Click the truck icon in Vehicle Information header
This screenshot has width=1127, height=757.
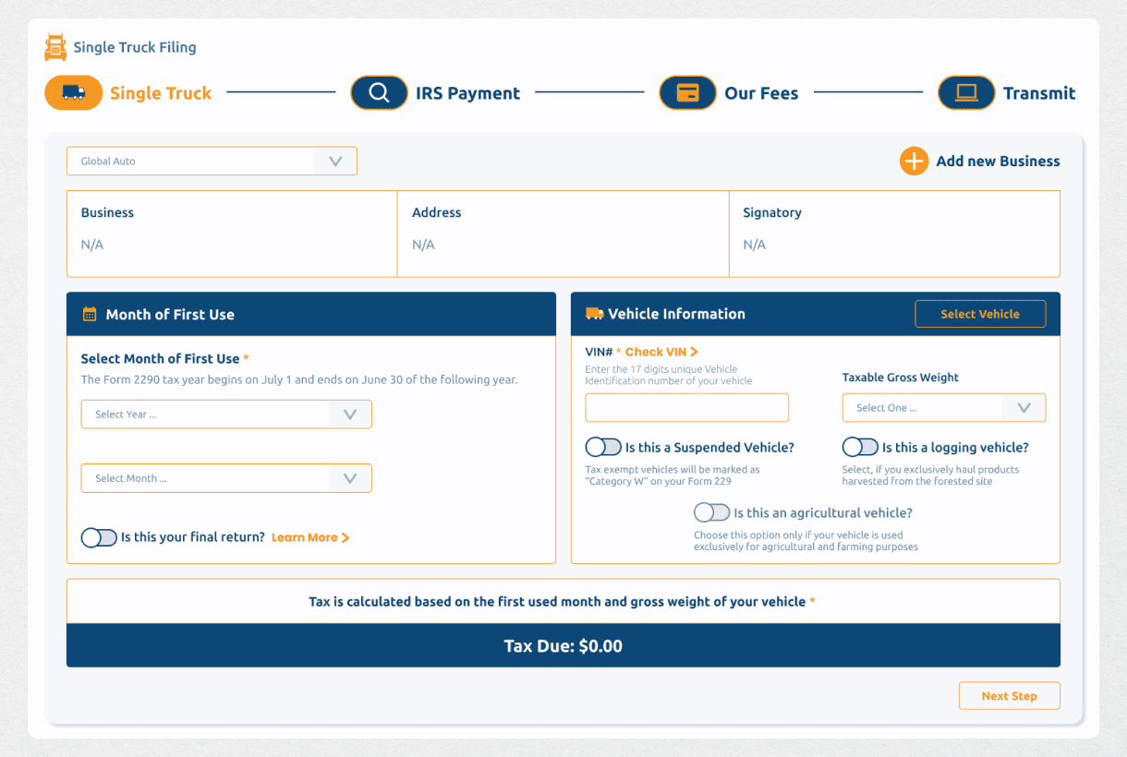point(594,314)
